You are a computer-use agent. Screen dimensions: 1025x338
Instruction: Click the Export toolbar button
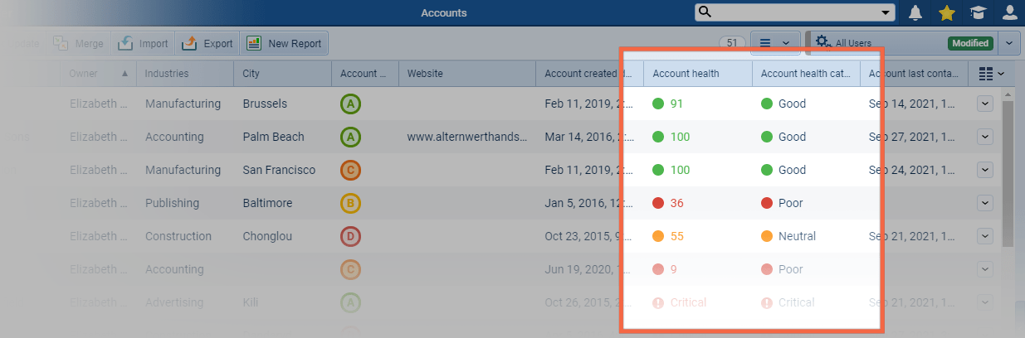pyautogui.click(x=207, y=43)
